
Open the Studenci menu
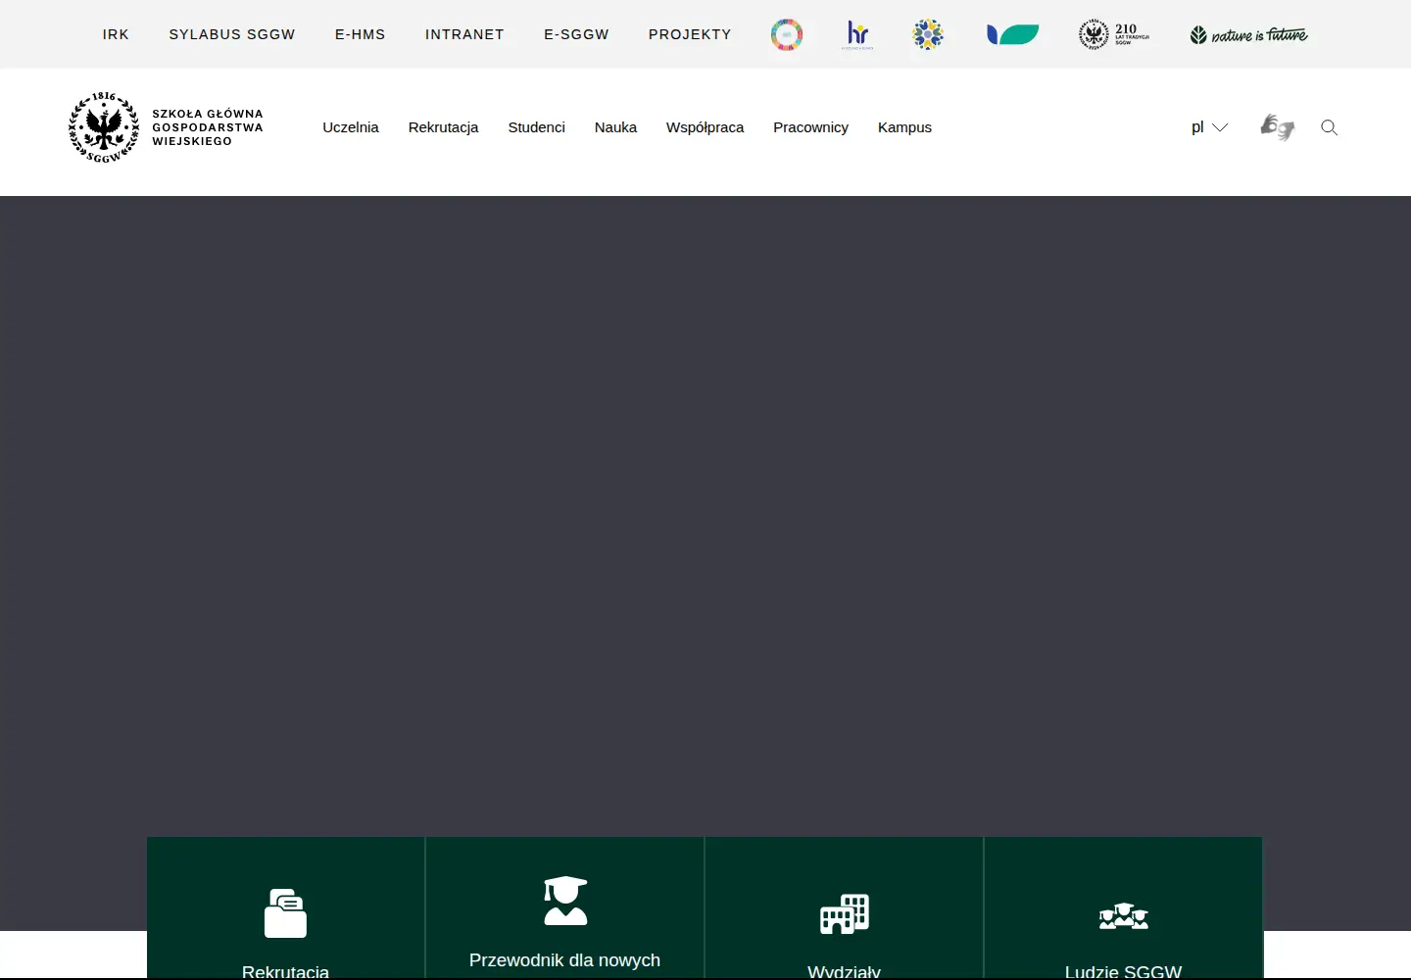[x=537, y=127]
